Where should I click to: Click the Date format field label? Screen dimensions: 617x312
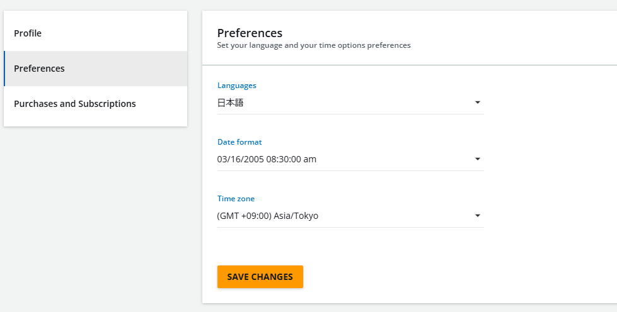click(239, 142)
